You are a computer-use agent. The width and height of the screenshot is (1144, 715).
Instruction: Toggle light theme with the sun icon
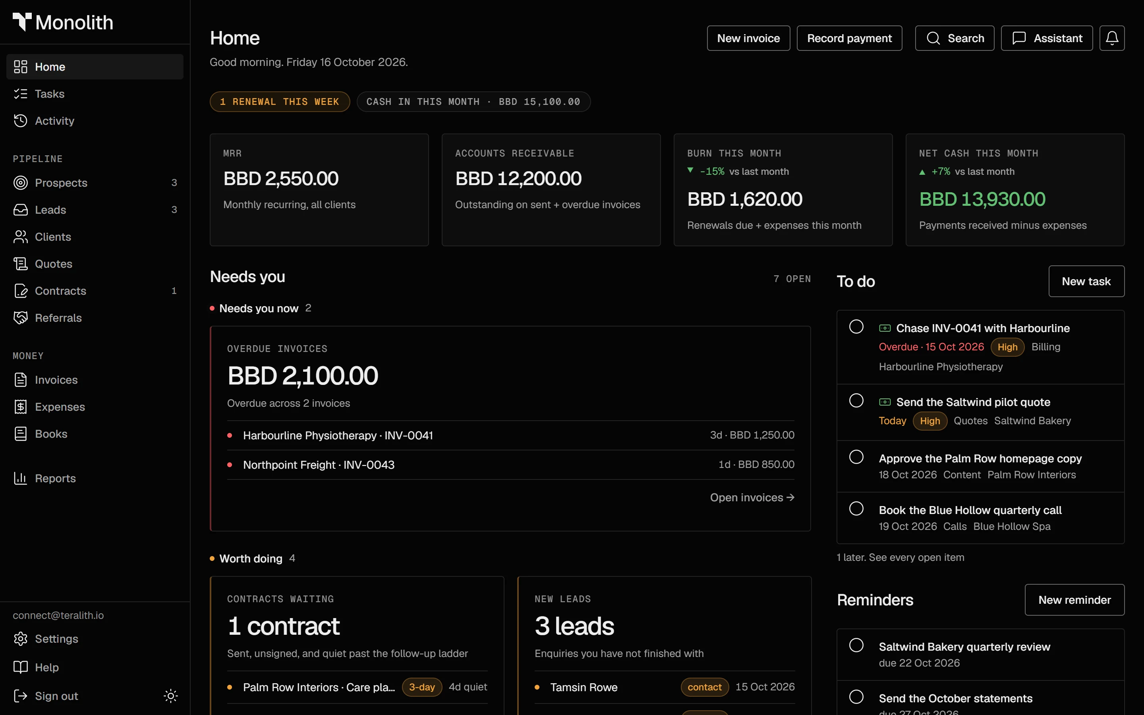click(x=171, y=695)
